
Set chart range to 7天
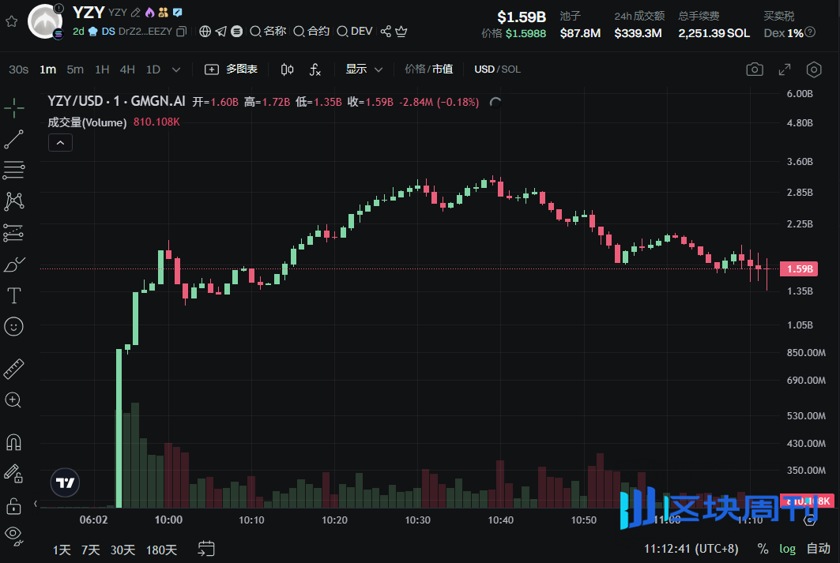pos(91,550)
